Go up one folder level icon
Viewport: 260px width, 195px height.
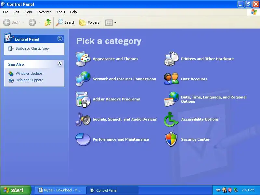click(x=48, y=22)
